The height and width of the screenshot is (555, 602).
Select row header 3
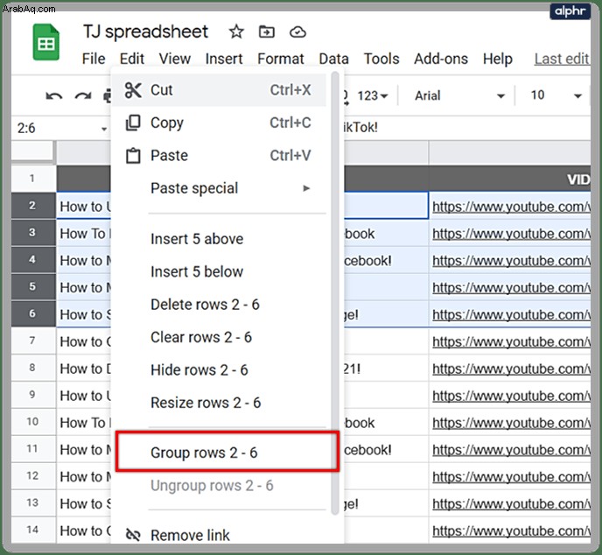32,233
